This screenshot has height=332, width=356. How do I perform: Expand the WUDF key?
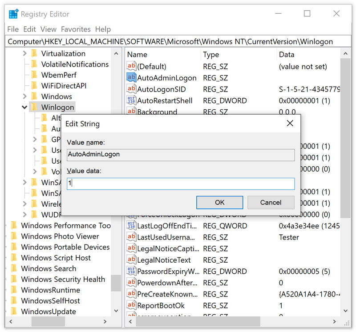(x=25, y=214)
